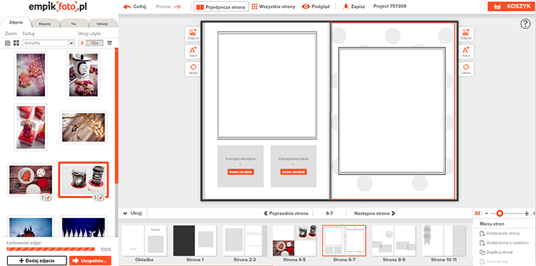
Task: Click the trash icon in photo panel
Action: pyautogui.click(x=109, y=43)
